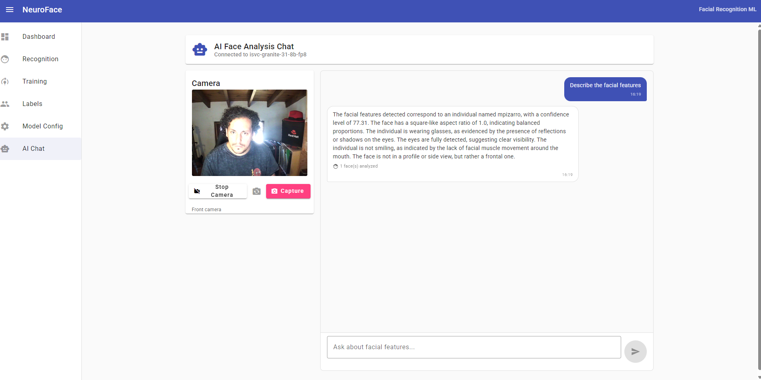The image size is (761, 380).
Task: Select the Labels people icon
Action: point(5,104)
